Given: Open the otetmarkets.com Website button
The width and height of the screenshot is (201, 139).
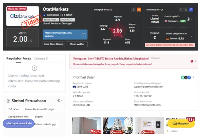Looking at the screenshot, I should click(65, 34).
